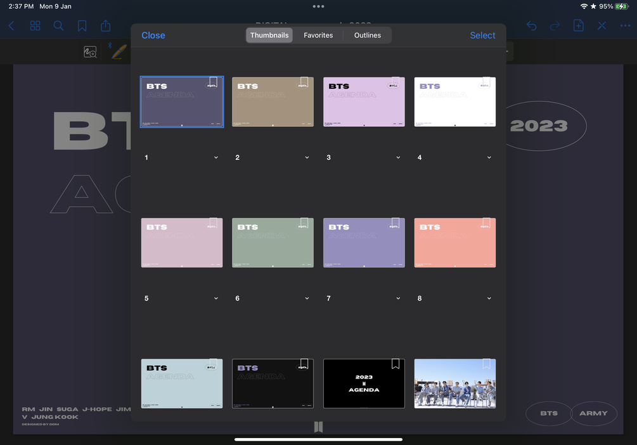637x445 pixels.
Task: Switch to the Outlines tab
Action: (367, 35)
